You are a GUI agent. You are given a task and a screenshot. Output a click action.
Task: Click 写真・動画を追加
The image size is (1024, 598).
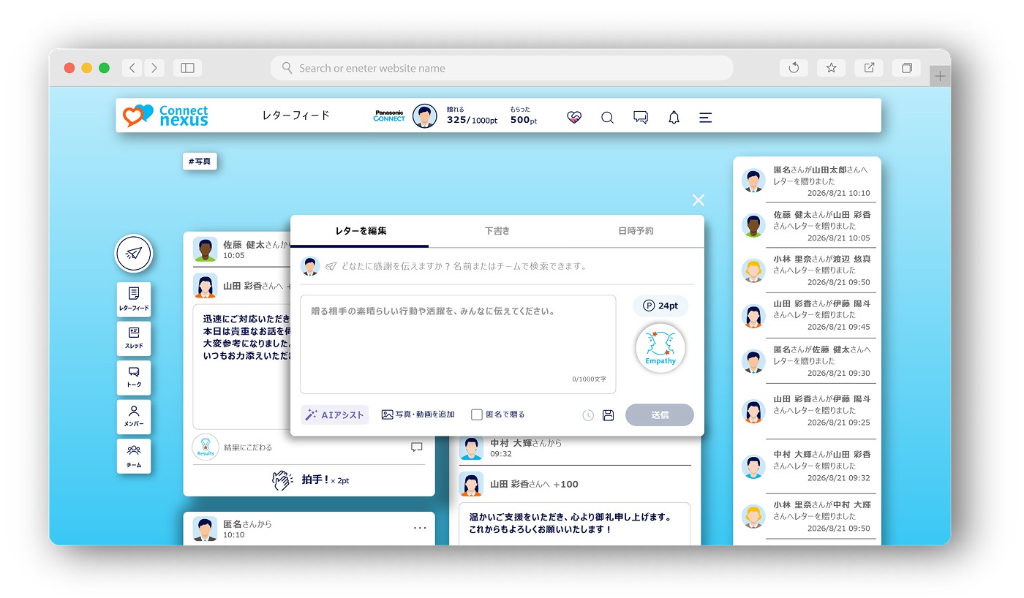pos(418,415)
